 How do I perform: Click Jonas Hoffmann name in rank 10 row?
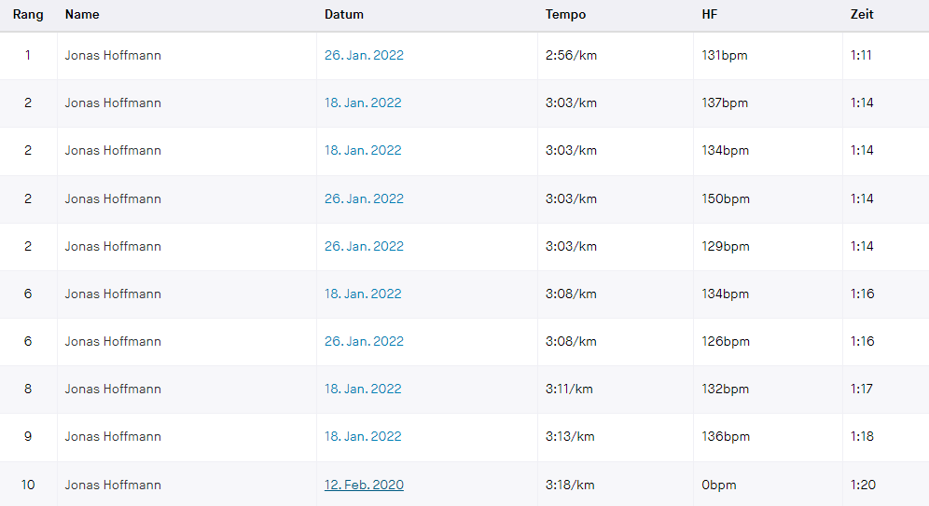(113, 485)
